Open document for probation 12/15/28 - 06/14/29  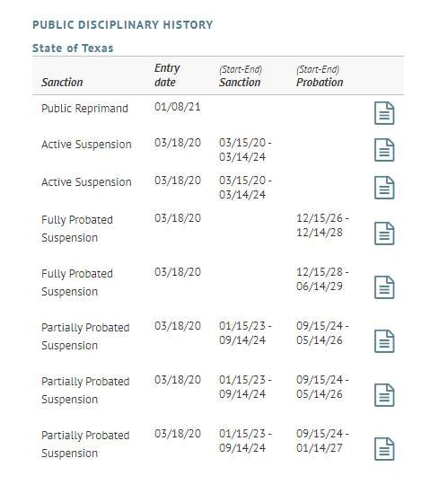coord(384,287)
